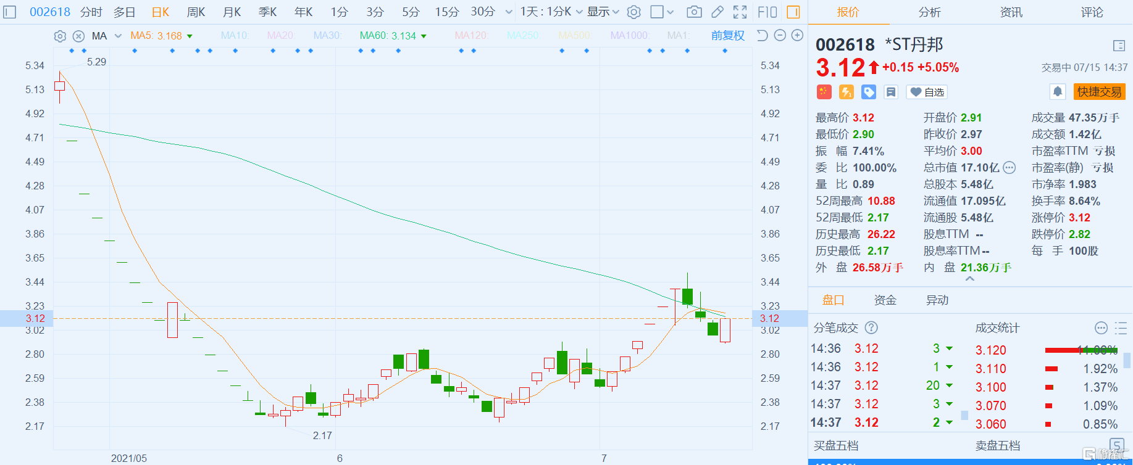The height and width of the screenshot is (465, 1133).
Task: Open the 评论 comments tab
Action: [x=1092, y=12]
